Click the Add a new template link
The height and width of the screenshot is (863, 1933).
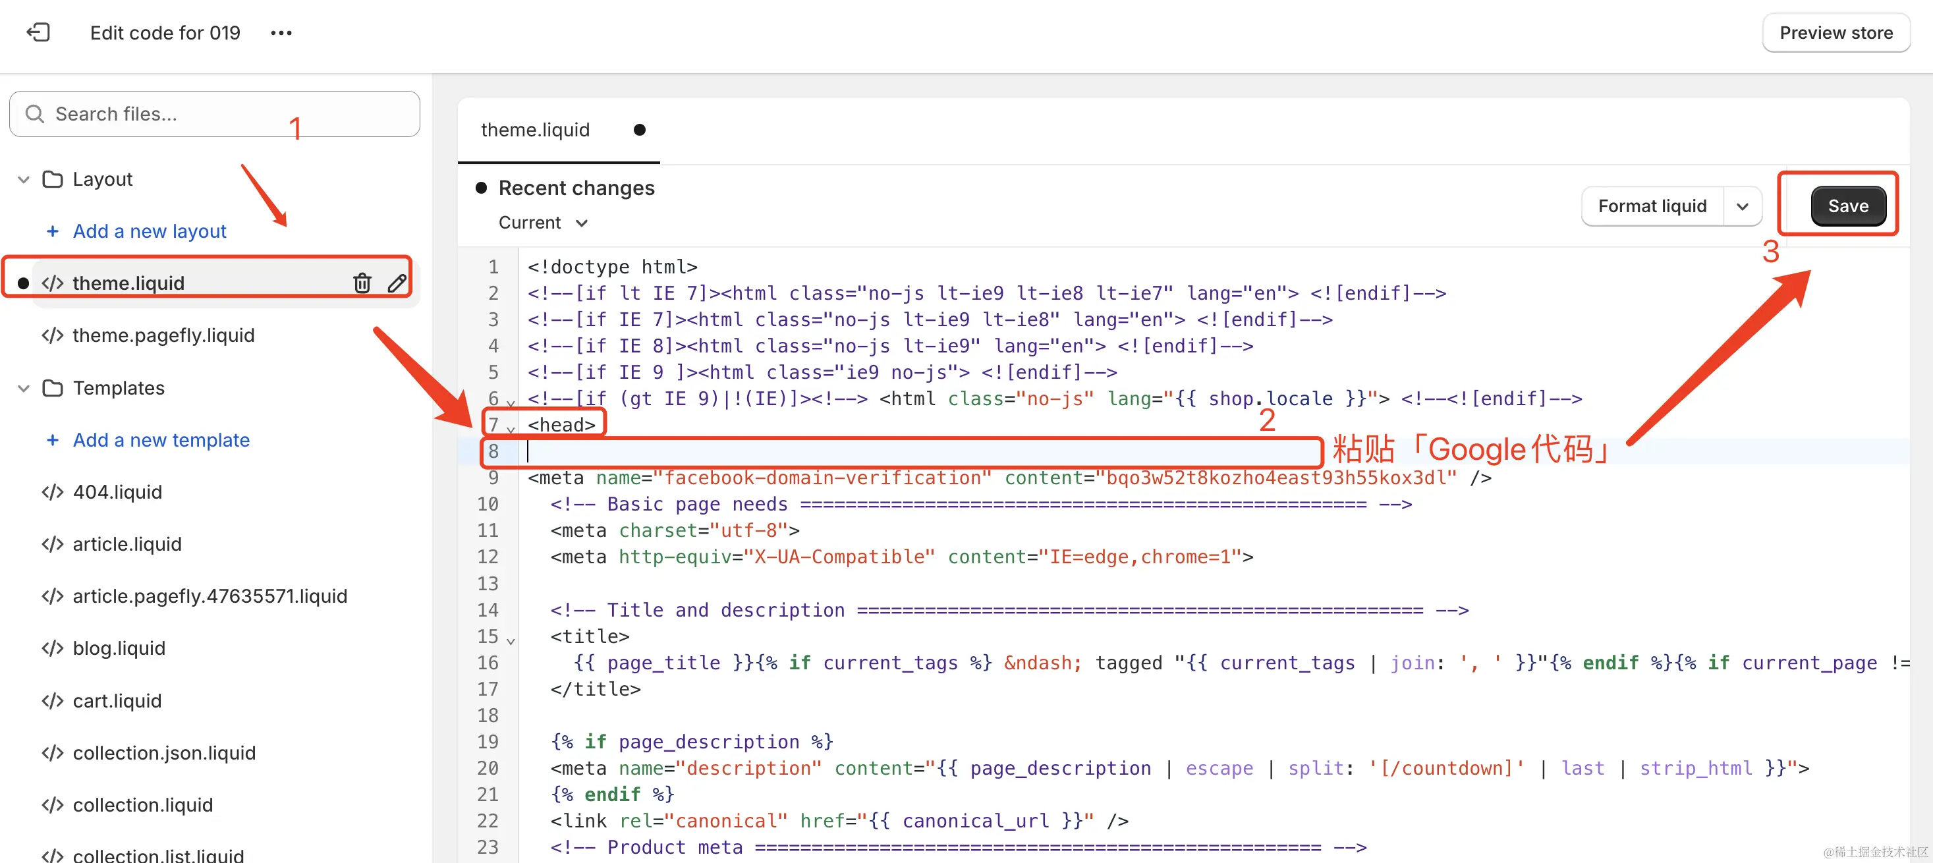click(x=161, y=440)
